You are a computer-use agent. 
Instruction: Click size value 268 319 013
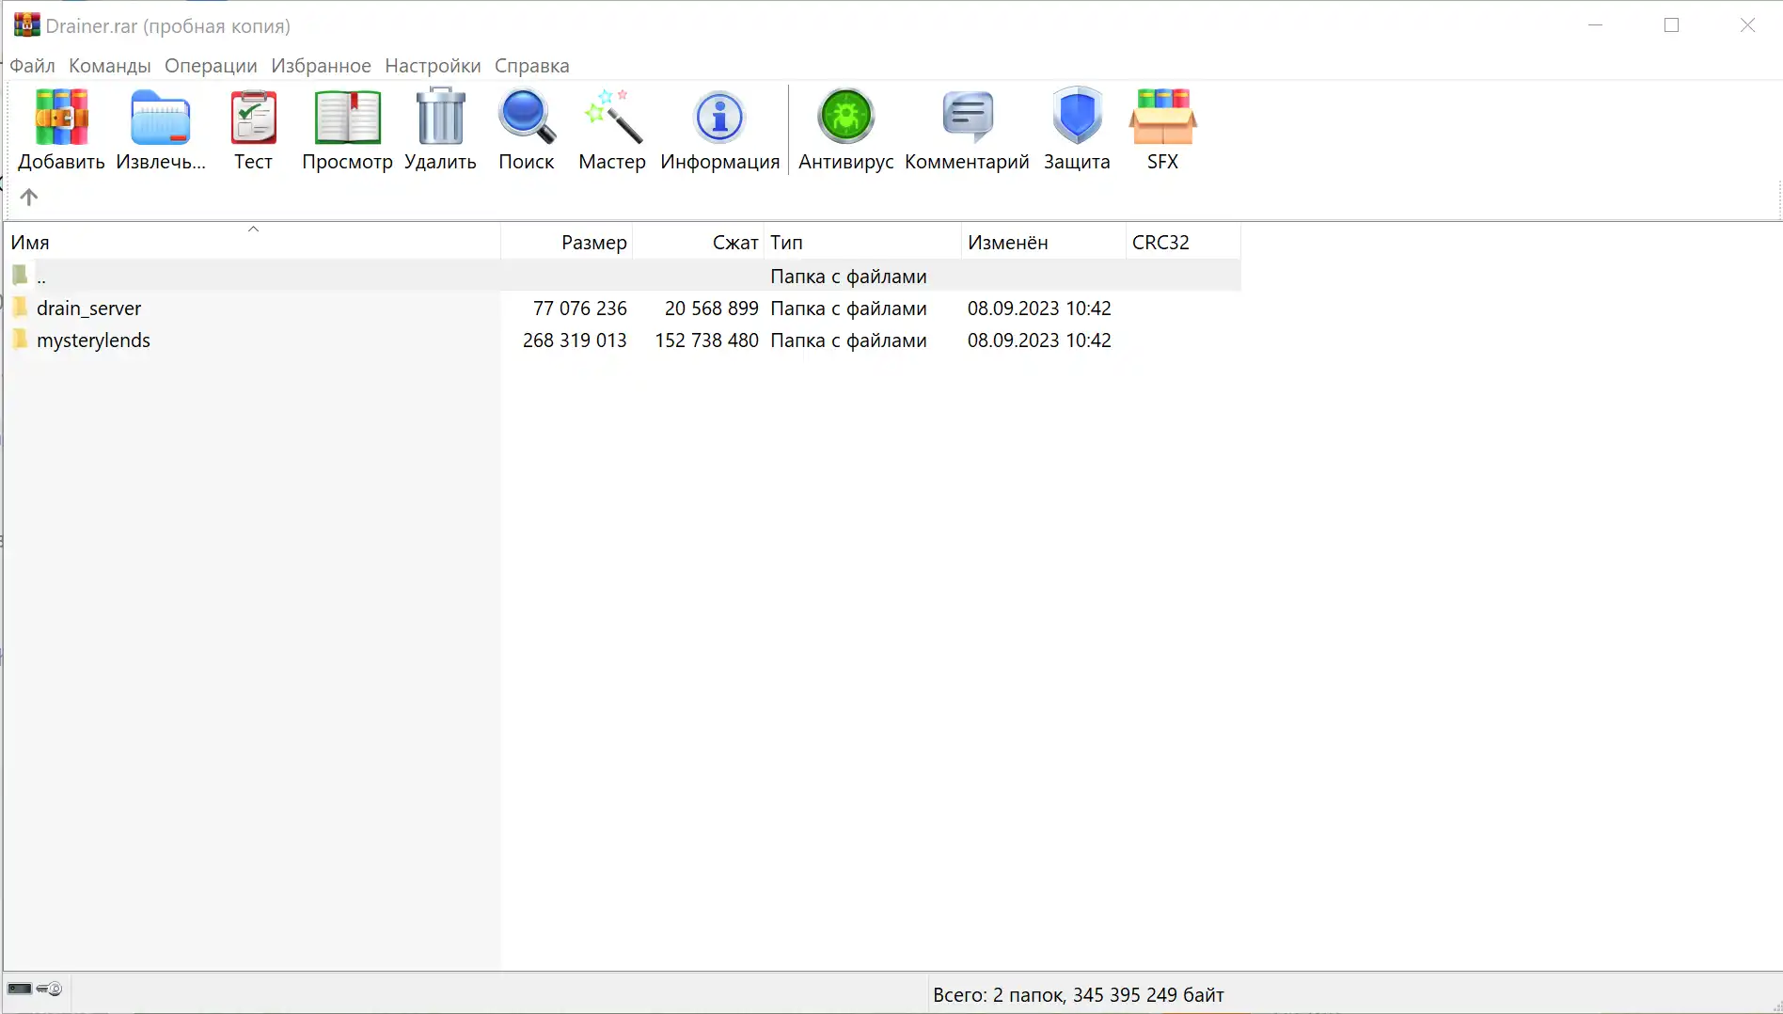[575, 341]
